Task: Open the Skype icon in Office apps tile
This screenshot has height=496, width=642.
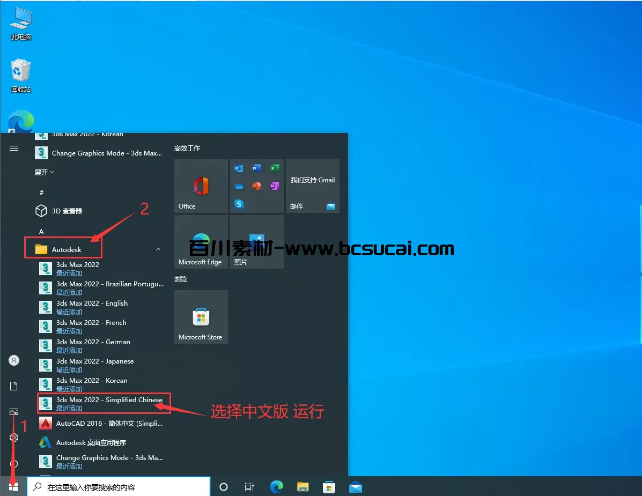Action: (239, 204)
